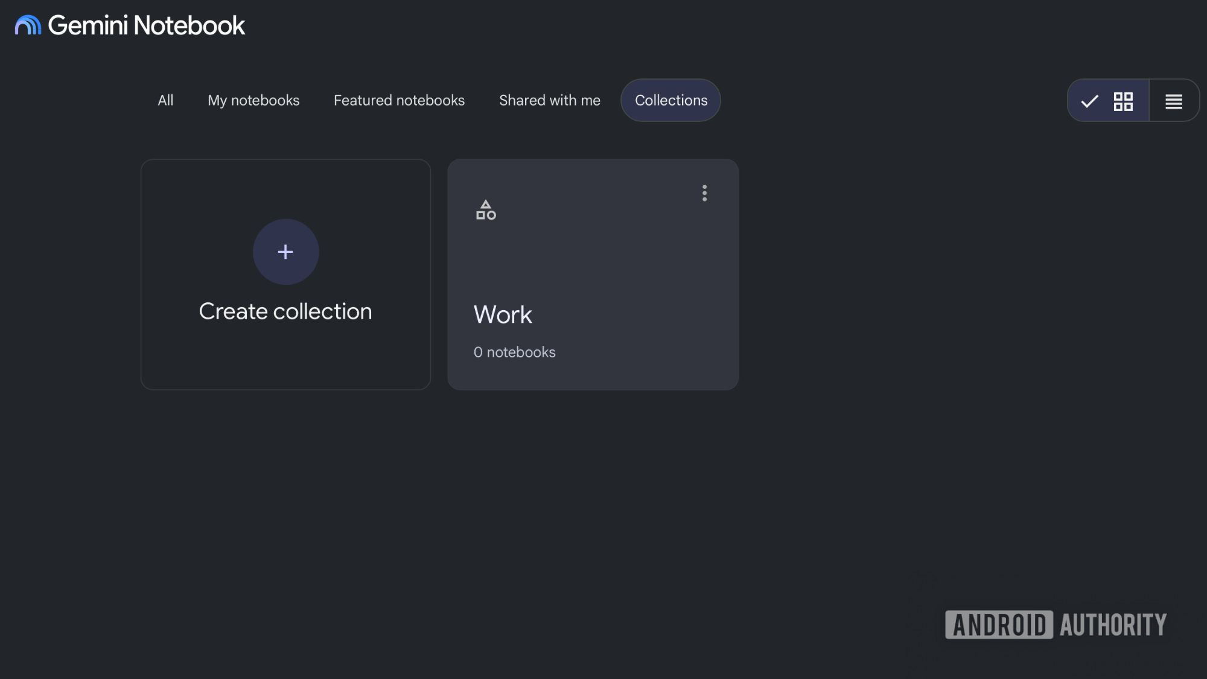Click the plus icon to add collection

tap(285, 252)
